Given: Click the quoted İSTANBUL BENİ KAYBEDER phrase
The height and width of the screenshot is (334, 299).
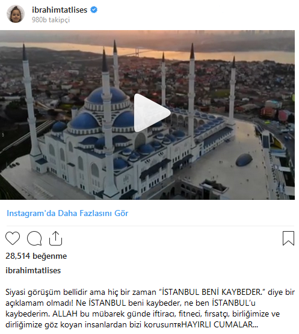Looking at the screenshot, I should tap(212, 292).
